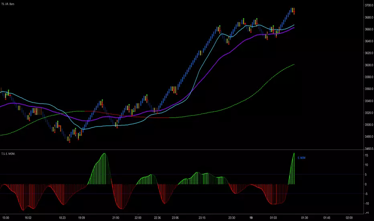Click the divider between price and momentum panes

181,150
